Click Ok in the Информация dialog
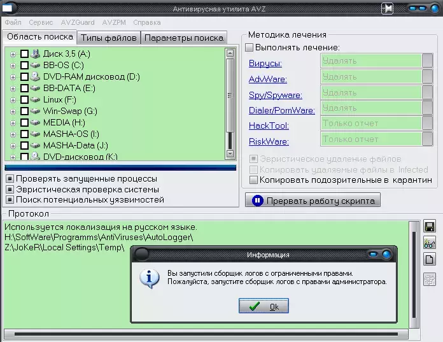Screen dimensions: 443x342 pos(264,306)
